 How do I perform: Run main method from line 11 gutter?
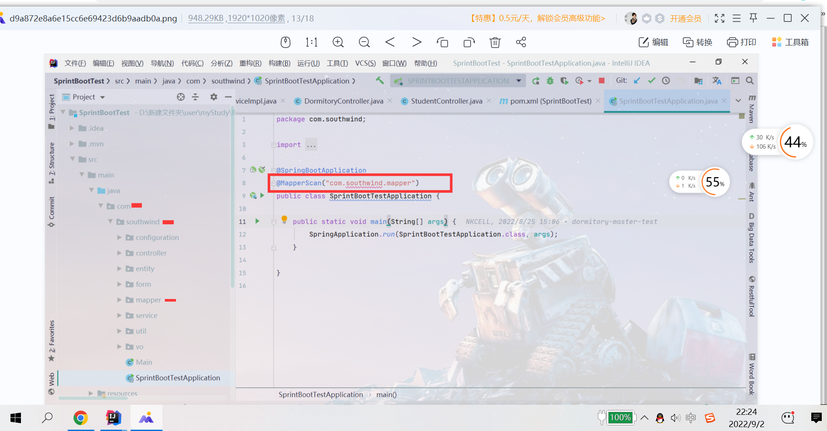pyautogui.click(x=257, y=221)
